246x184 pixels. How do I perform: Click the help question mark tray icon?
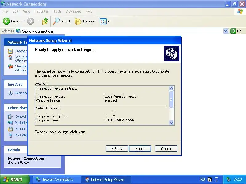pos(210,179)
